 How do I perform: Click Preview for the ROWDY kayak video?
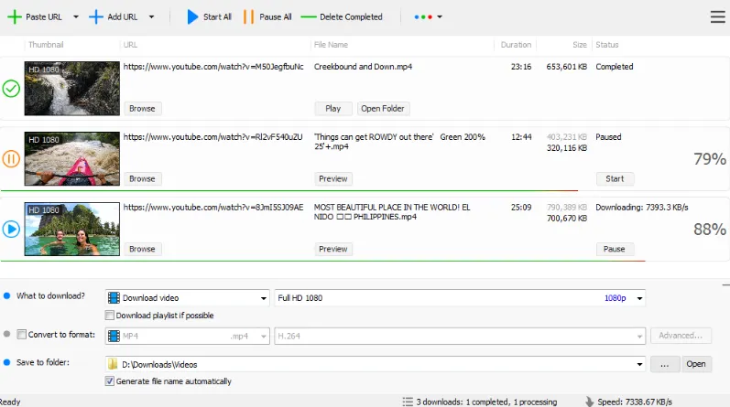tap(333, 178)
